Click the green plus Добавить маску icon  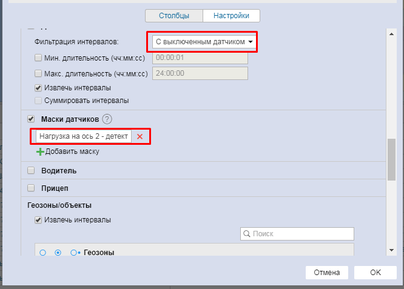40,151
